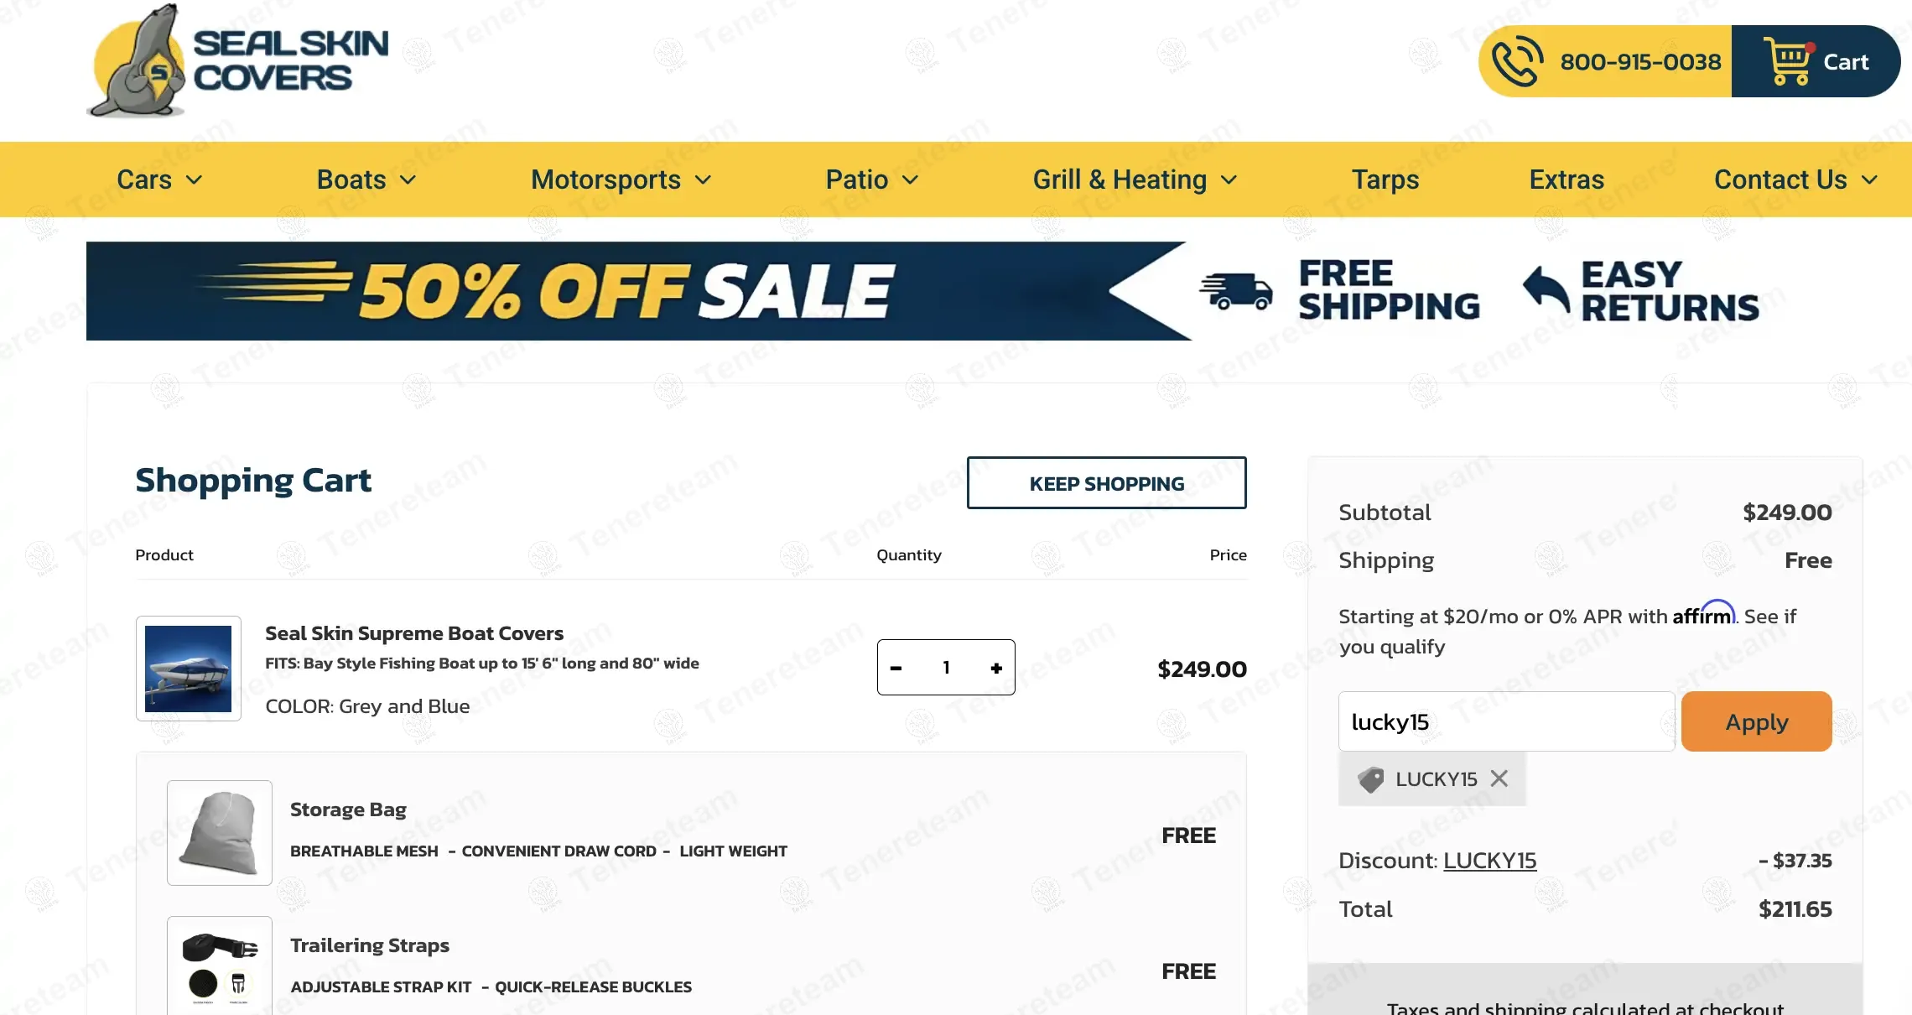Increase boat cover quantity with plus
Screen dimensions: 1912x1015
pos(996,668)
